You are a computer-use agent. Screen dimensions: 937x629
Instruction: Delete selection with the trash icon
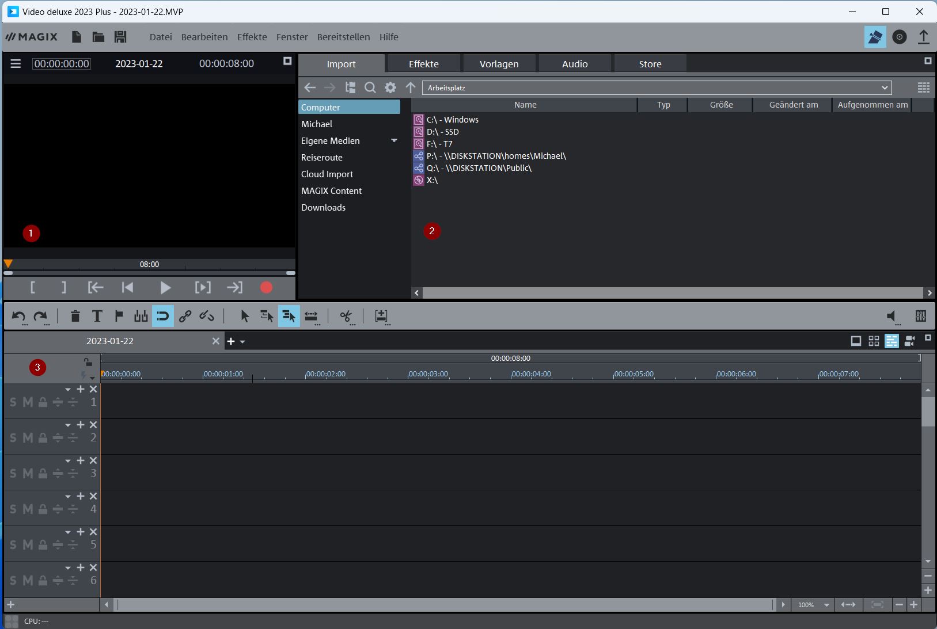75,316
